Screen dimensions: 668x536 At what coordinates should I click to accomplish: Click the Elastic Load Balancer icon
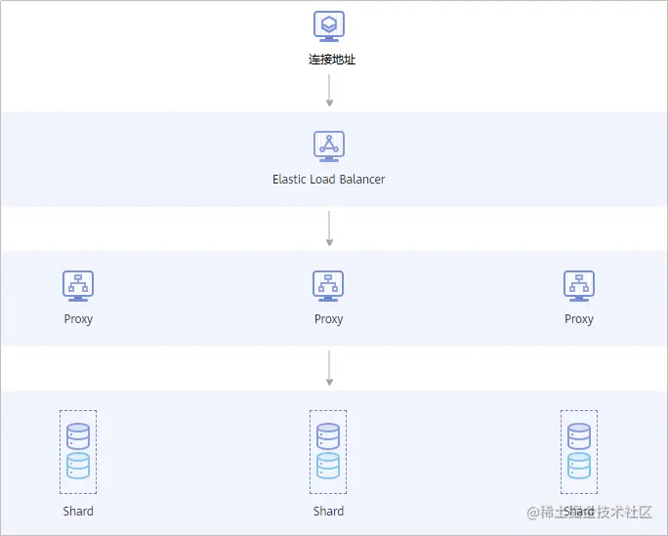point(329,146)
